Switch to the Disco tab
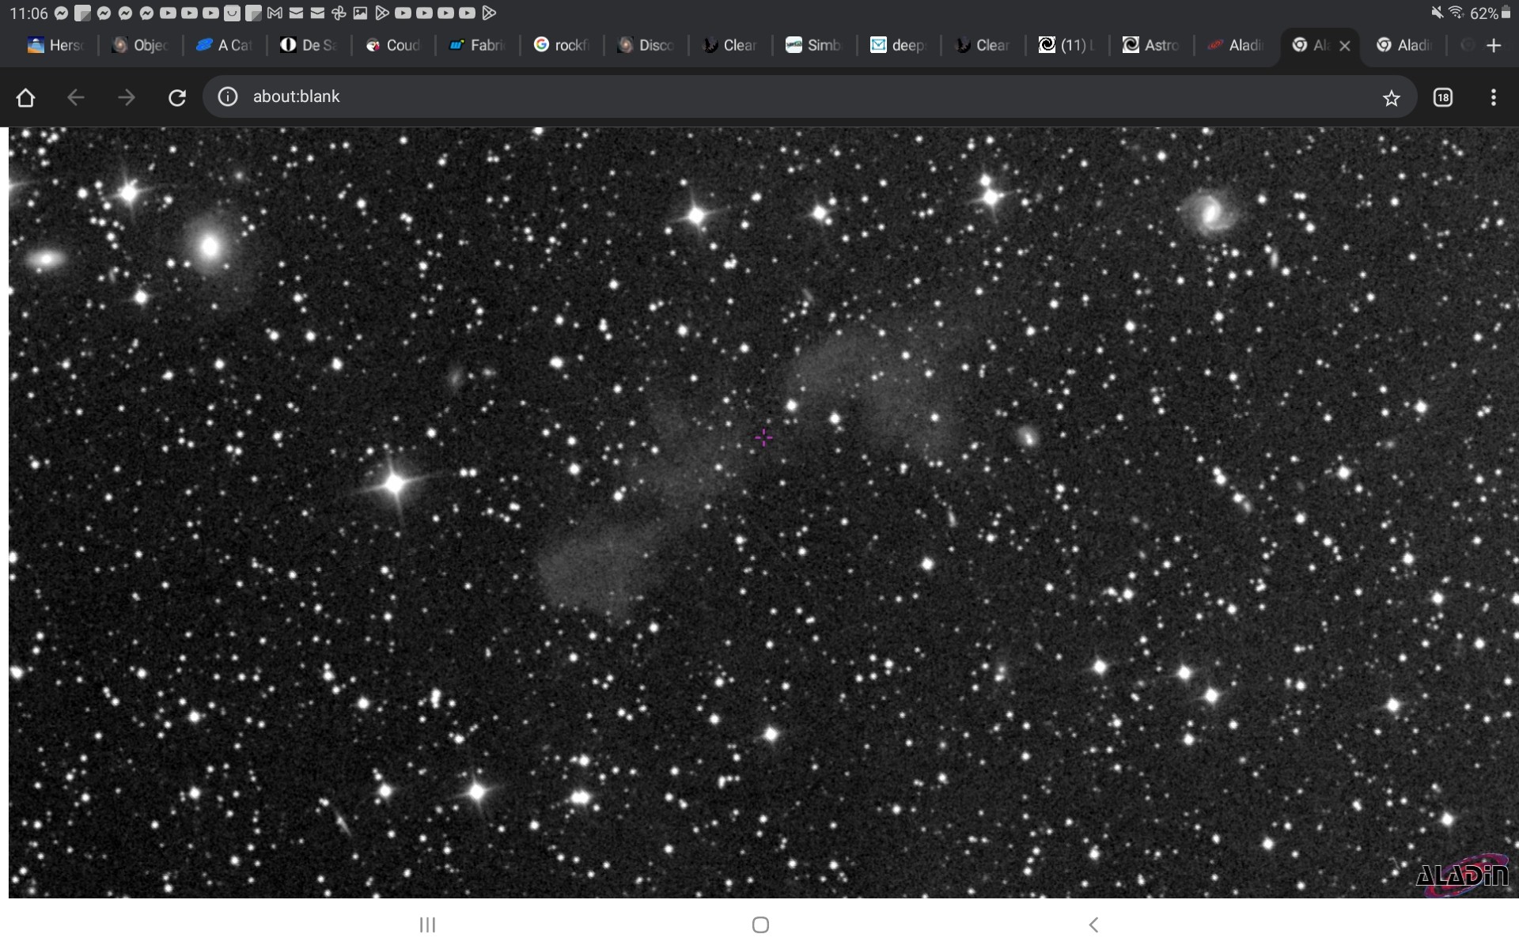 tap(646, 46)
